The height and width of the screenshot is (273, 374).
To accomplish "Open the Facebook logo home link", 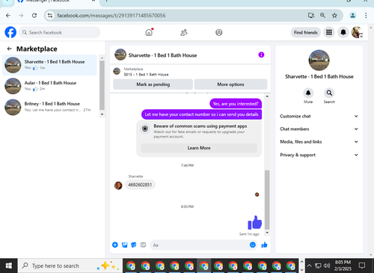I will coord(10,32).
